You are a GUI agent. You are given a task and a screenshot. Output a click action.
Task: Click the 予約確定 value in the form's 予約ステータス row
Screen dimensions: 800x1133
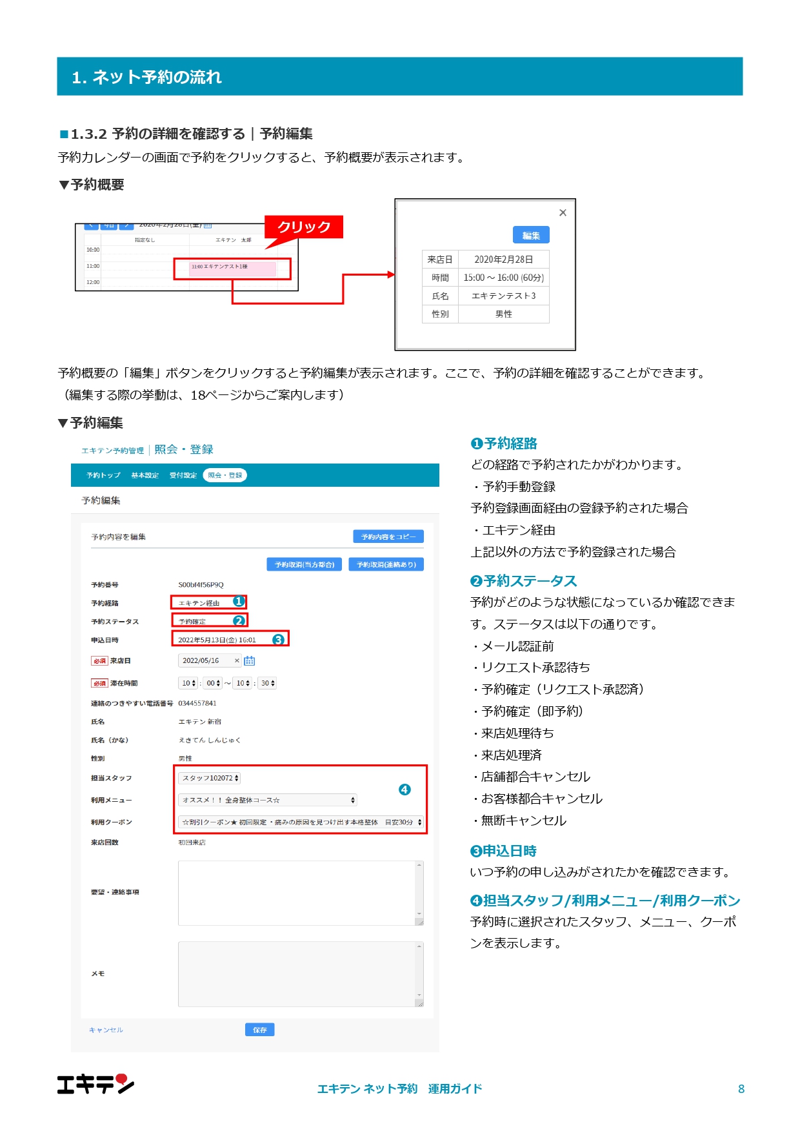192,622
